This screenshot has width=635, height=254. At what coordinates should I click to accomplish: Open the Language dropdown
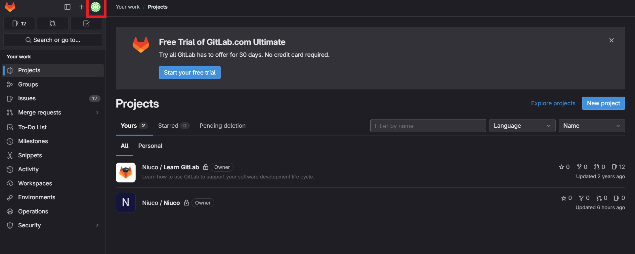(x=523, y=126)
